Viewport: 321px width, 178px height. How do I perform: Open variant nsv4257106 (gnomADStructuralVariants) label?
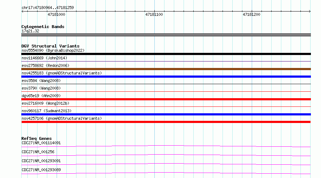point(62,118)
